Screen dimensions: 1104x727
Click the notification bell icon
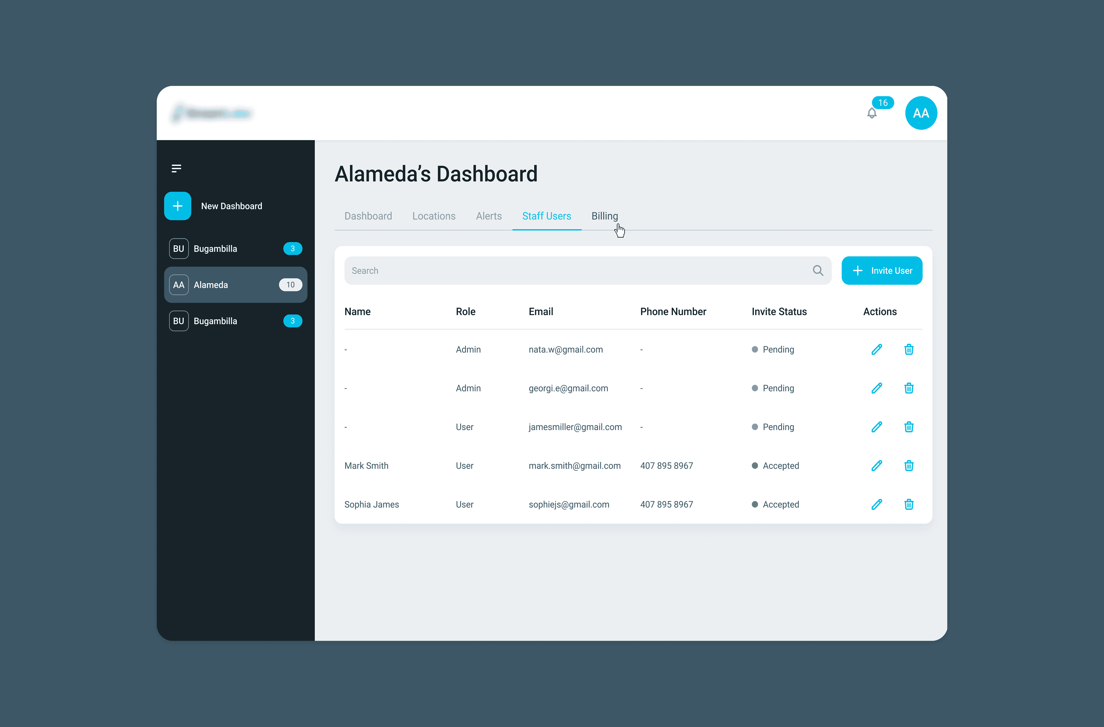click(872, 113)
